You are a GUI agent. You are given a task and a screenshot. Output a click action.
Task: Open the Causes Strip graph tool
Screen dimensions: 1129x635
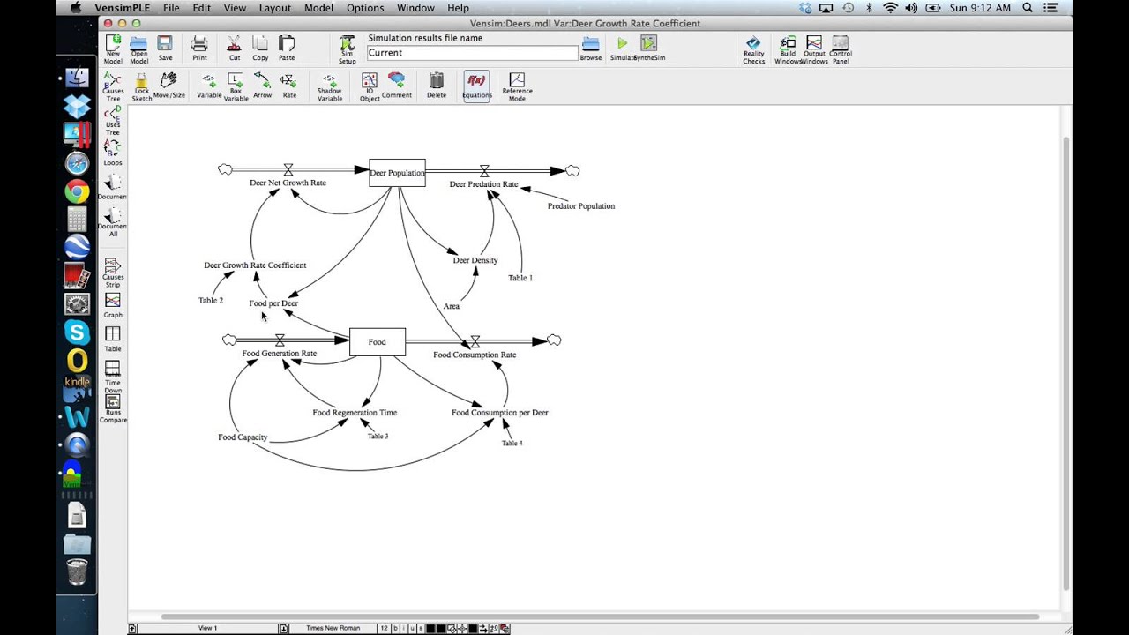(x=113, y=273)
